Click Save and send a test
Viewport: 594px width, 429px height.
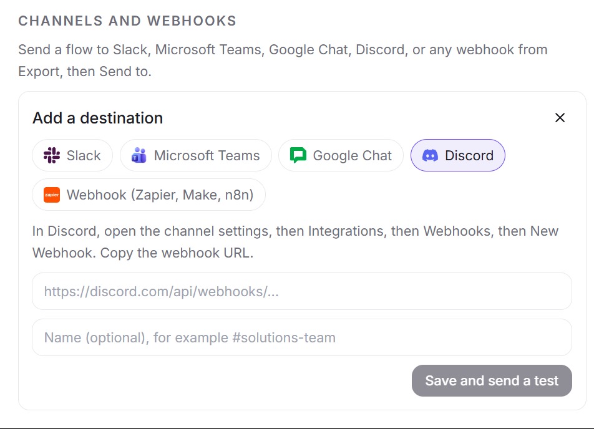coord(492,380)
